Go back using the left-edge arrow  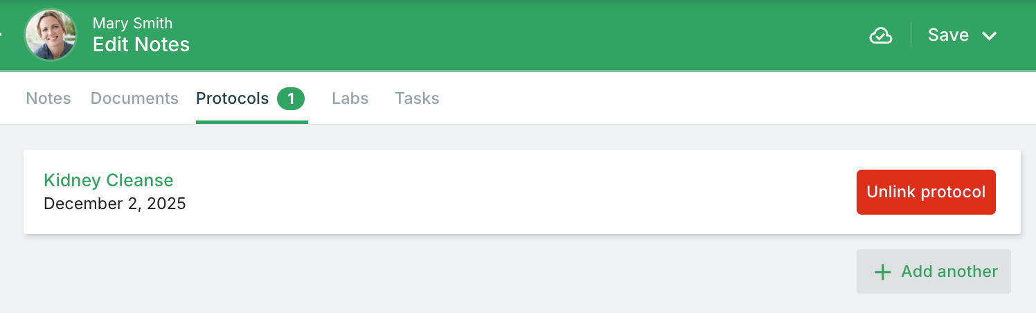point(1,35)
